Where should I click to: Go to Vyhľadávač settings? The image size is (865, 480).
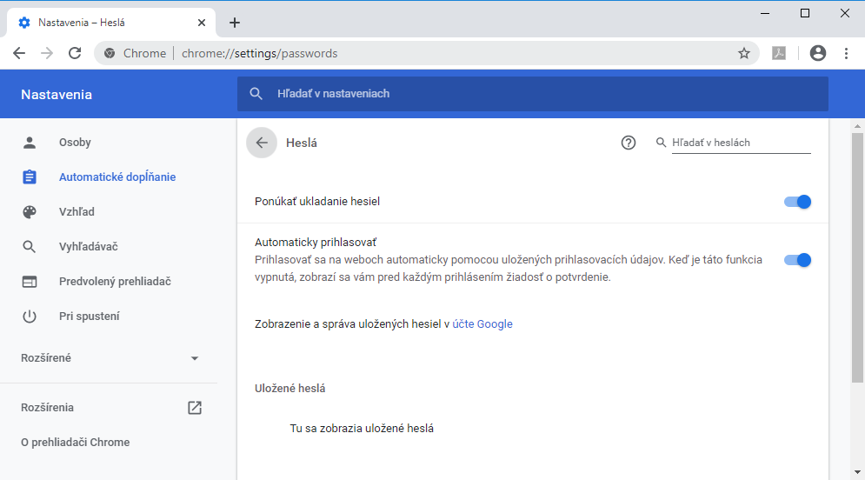point(88,247)
